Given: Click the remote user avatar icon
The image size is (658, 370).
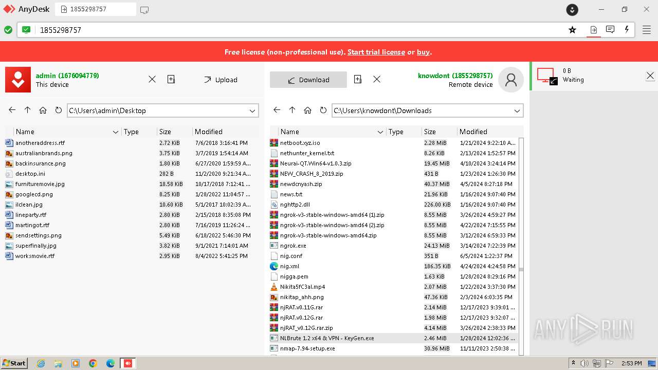Looking at the screenshot, I should [x=511, y=80].
